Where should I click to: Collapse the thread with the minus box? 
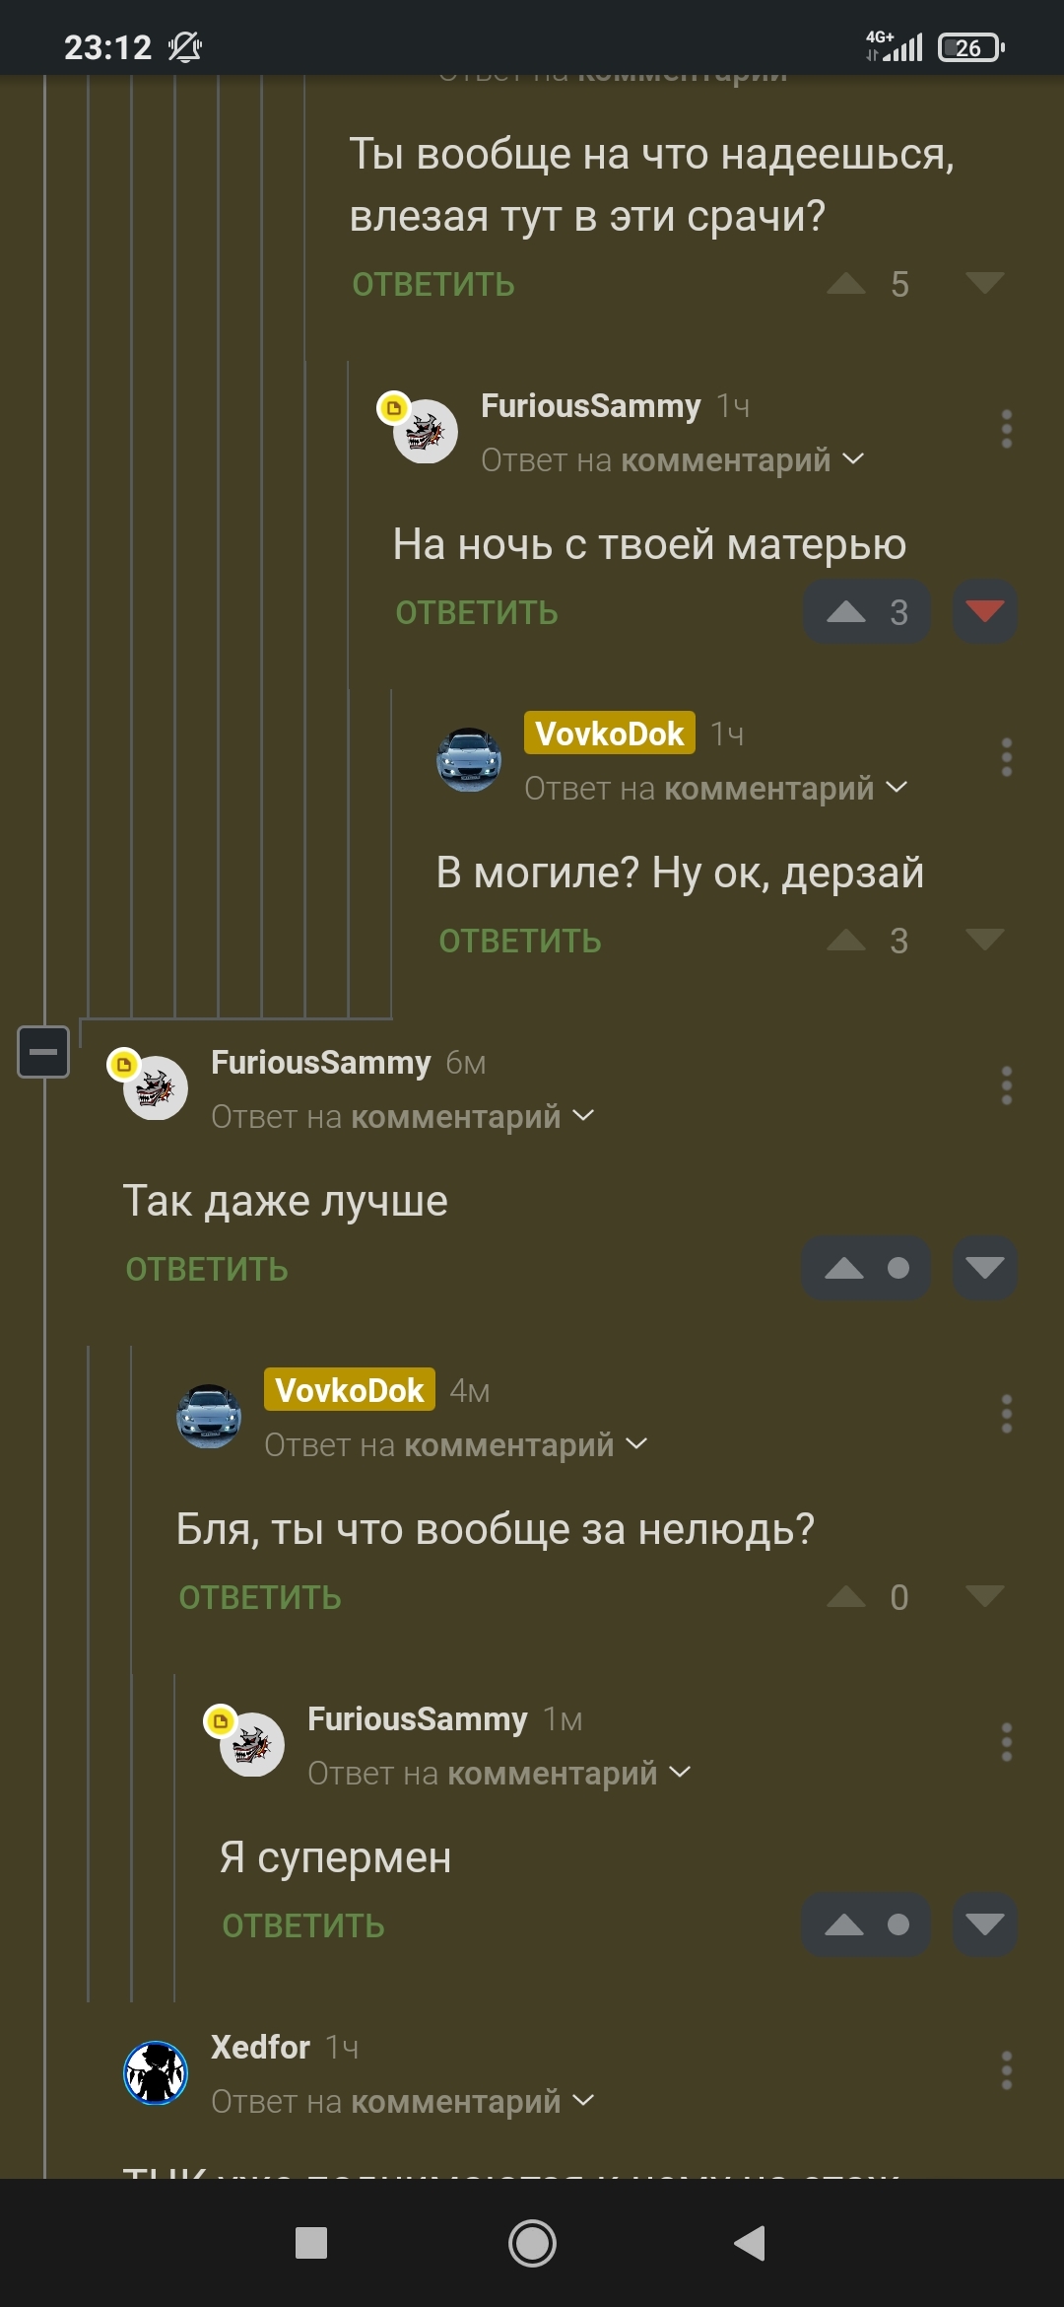pyautogui.click(x=43, y=1052)
